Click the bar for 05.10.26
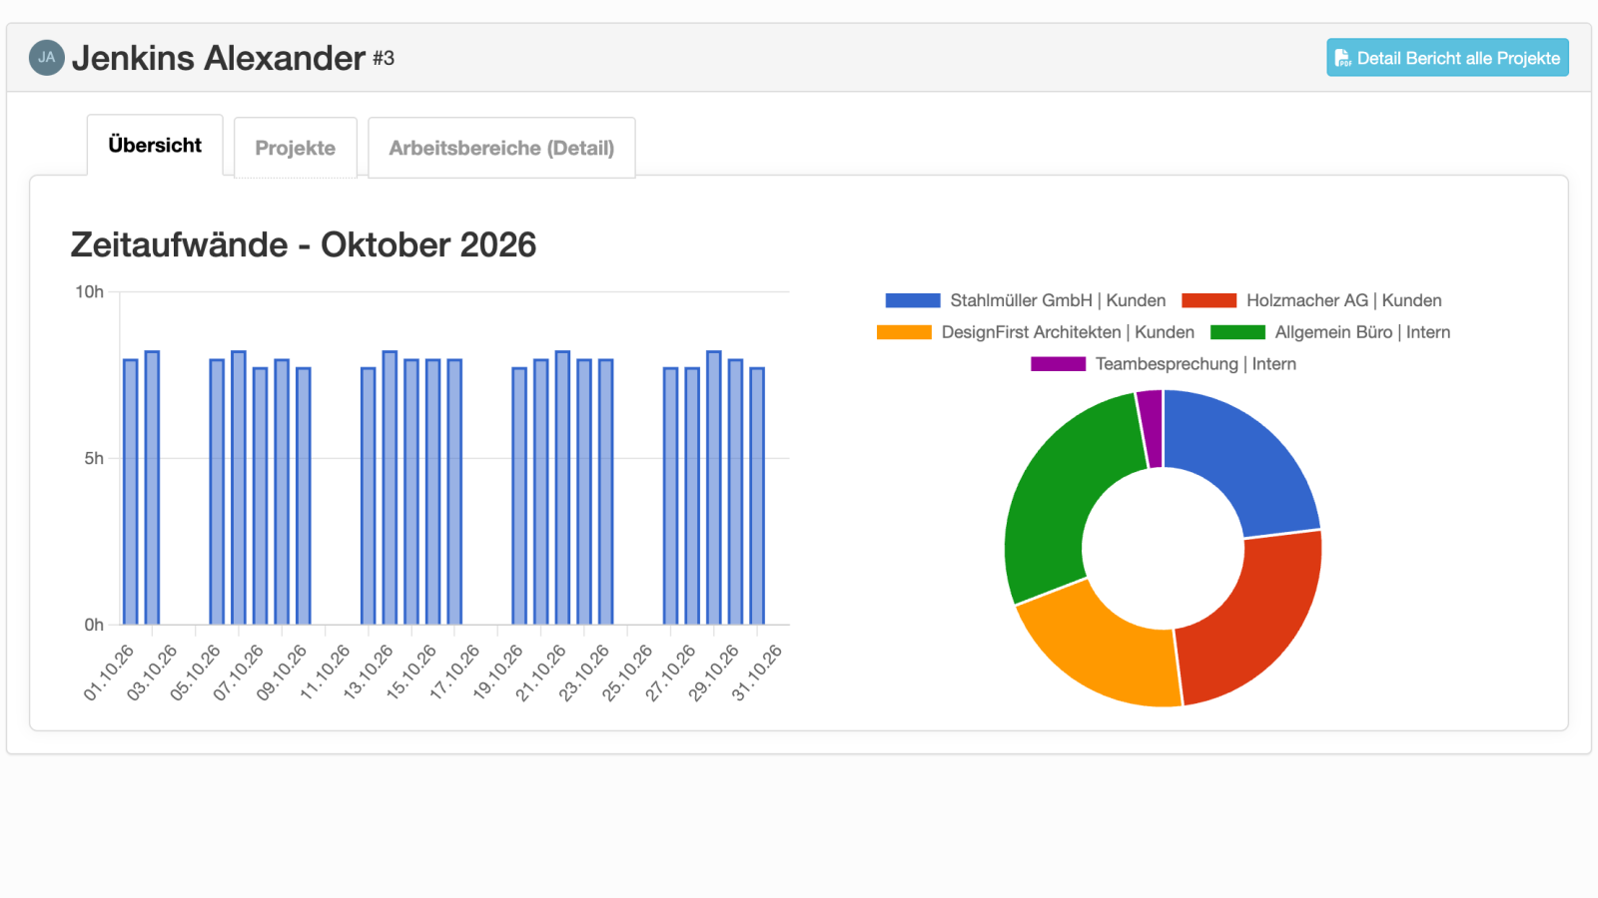This screenshot has height=898, width=1598. point(217,492)
